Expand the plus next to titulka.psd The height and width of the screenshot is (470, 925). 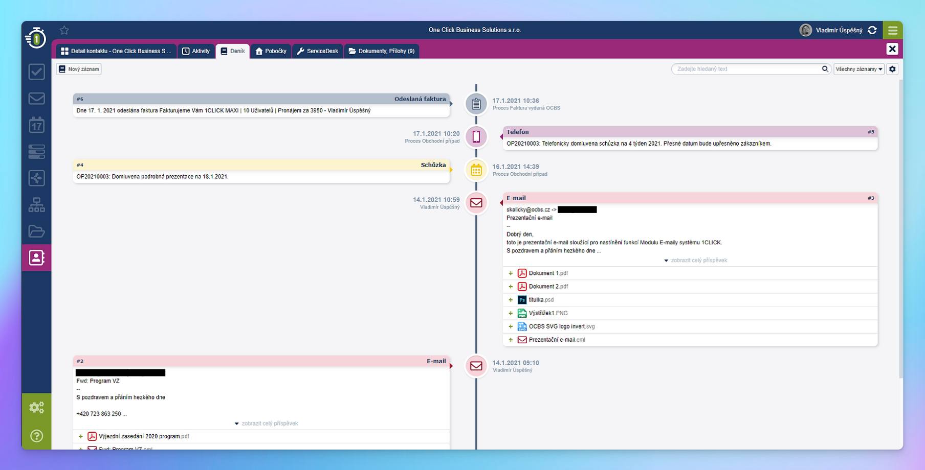(511, 300)
